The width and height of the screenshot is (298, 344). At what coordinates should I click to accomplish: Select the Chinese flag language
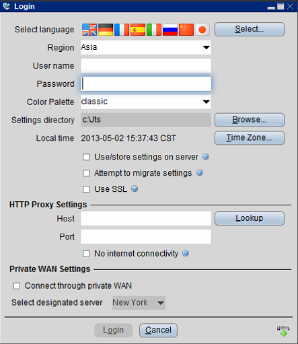coord(186,30)
